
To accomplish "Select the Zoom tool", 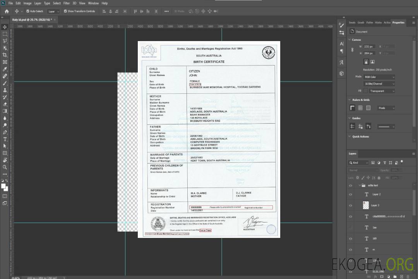I will point(5,167).
